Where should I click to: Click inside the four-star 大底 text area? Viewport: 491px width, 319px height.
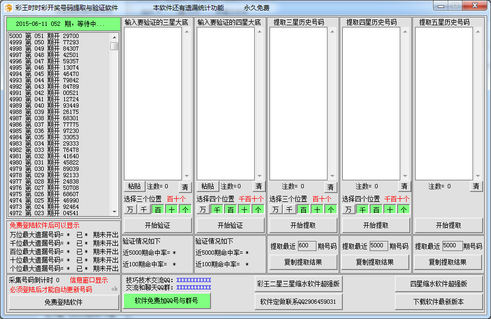(226, 104)
